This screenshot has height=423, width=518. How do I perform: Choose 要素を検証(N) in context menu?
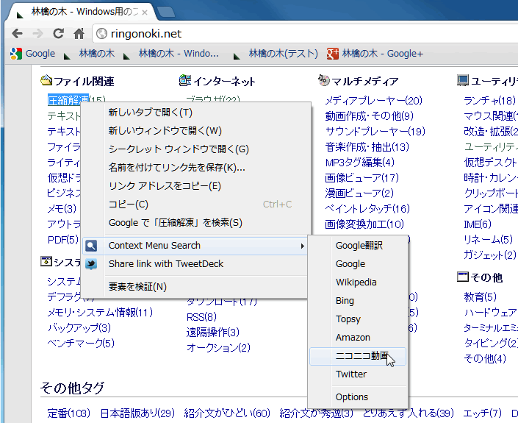[x=195, y=286]
